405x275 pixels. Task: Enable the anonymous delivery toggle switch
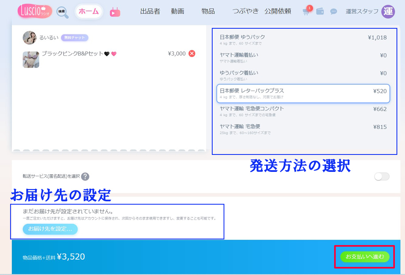[382, 176]
